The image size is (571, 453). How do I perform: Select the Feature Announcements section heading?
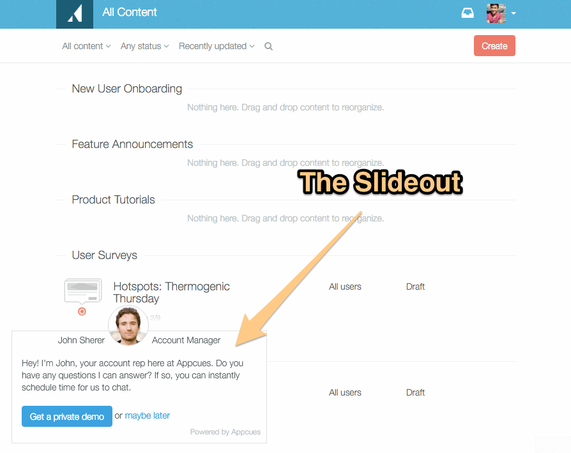(132, 144)
